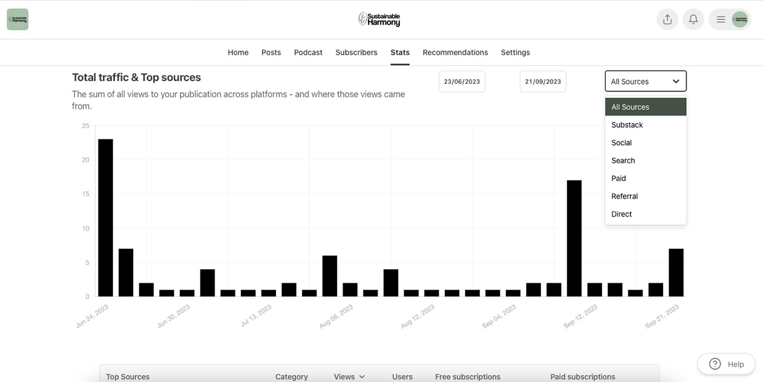Edit the end date 21/09/2023 field
Screen dimensions: 764x382
[543, 81]
